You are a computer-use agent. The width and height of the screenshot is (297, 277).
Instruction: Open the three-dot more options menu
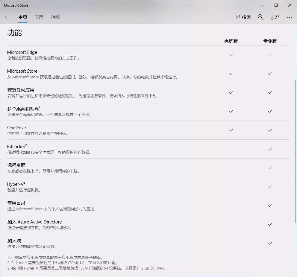(290, 17)
